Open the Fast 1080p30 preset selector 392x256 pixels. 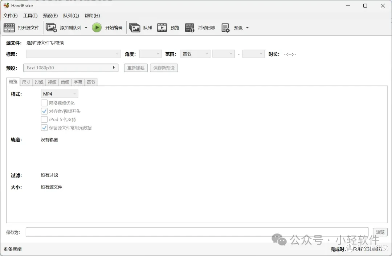(x=71, y=68)
